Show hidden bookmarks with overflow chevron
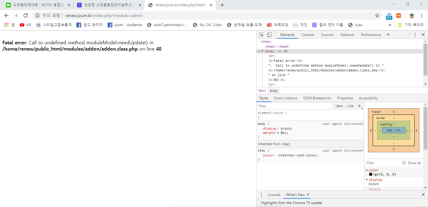The height and width of the screenshot is (207, 428). (390, 25)
